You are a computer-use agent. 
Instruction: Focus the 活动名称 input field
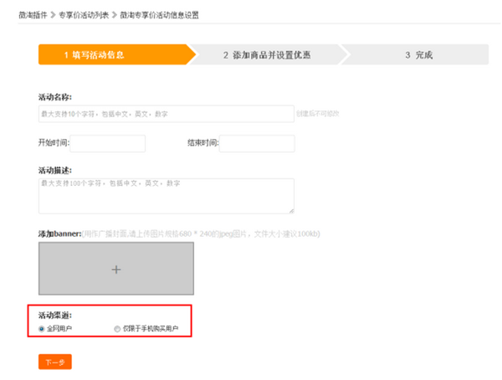point(166,114)
